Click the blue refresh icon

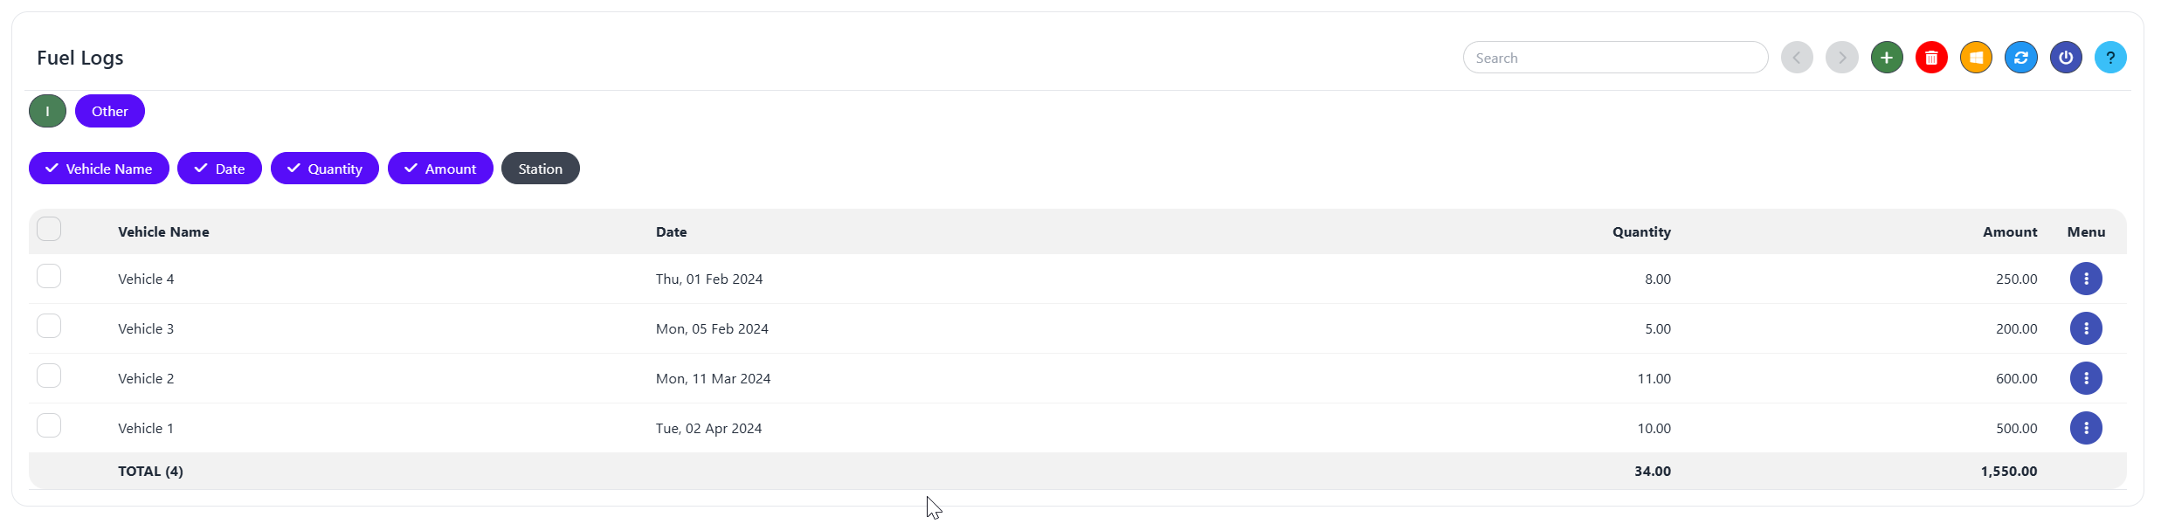[x=2021, y=58]
